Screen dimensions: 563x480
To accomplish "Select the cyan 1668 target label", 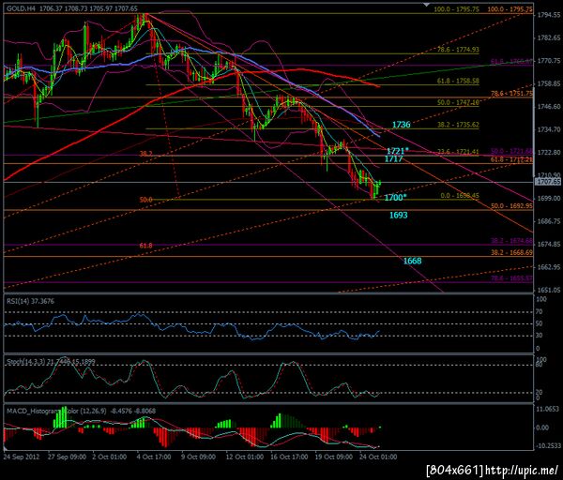I will (412, 261).
